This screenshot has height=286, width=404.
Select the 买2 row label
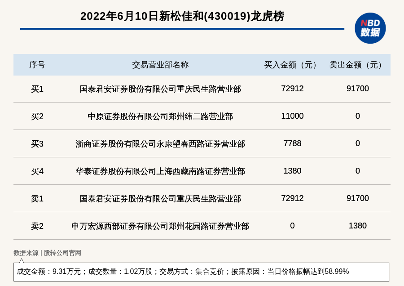click(37, 116)
